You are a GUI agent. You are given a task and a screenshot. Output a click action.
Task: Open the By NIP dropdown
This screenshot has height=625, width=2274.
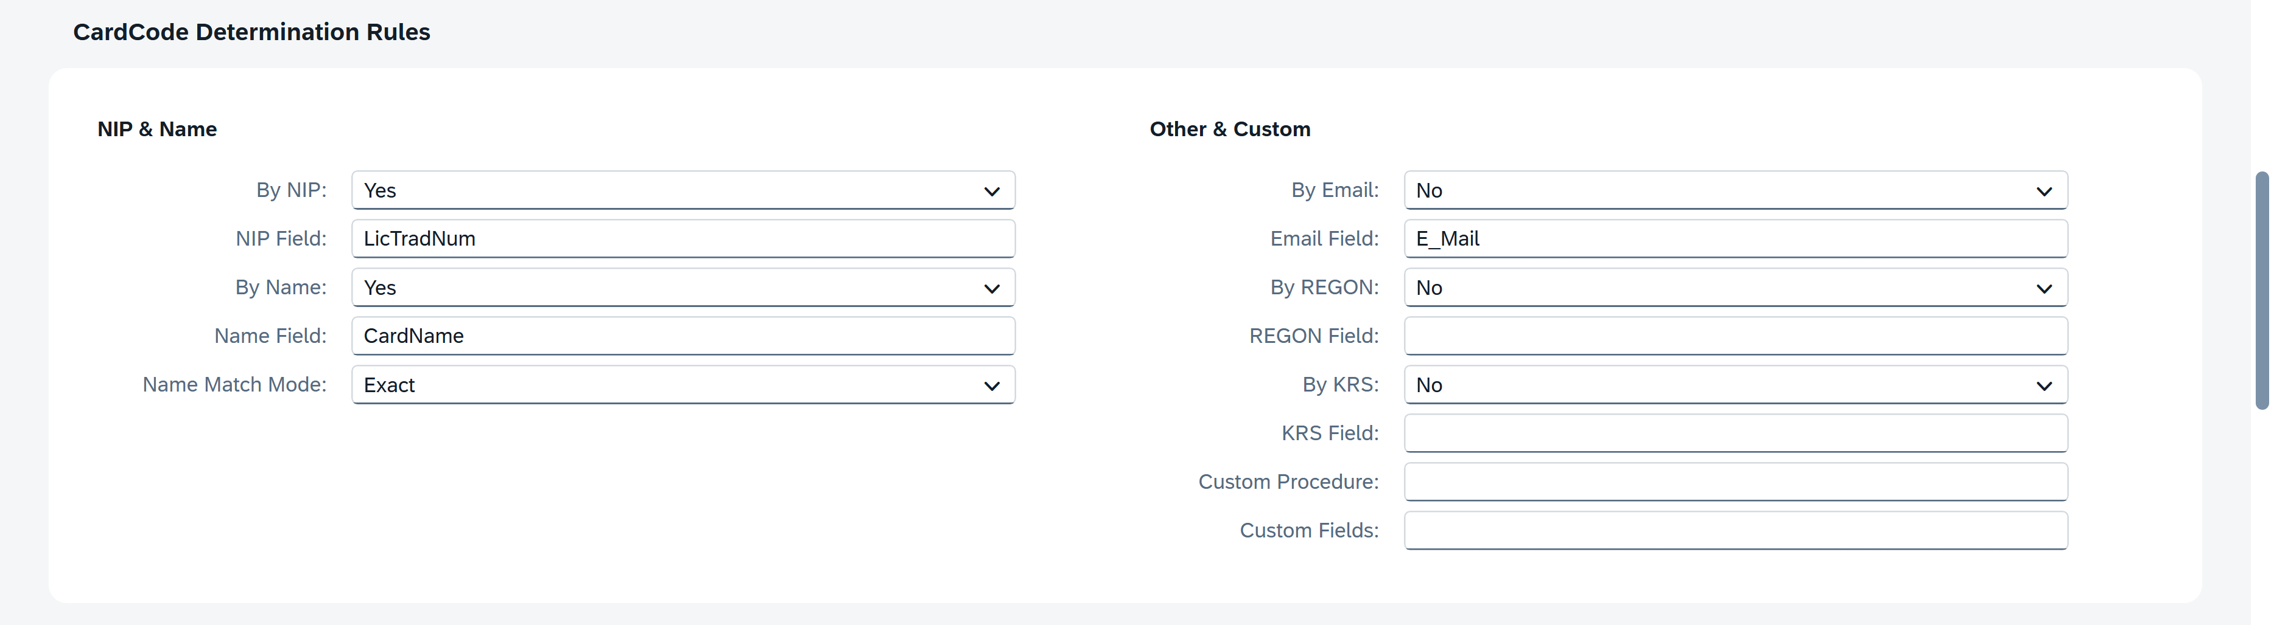[683, 190]
